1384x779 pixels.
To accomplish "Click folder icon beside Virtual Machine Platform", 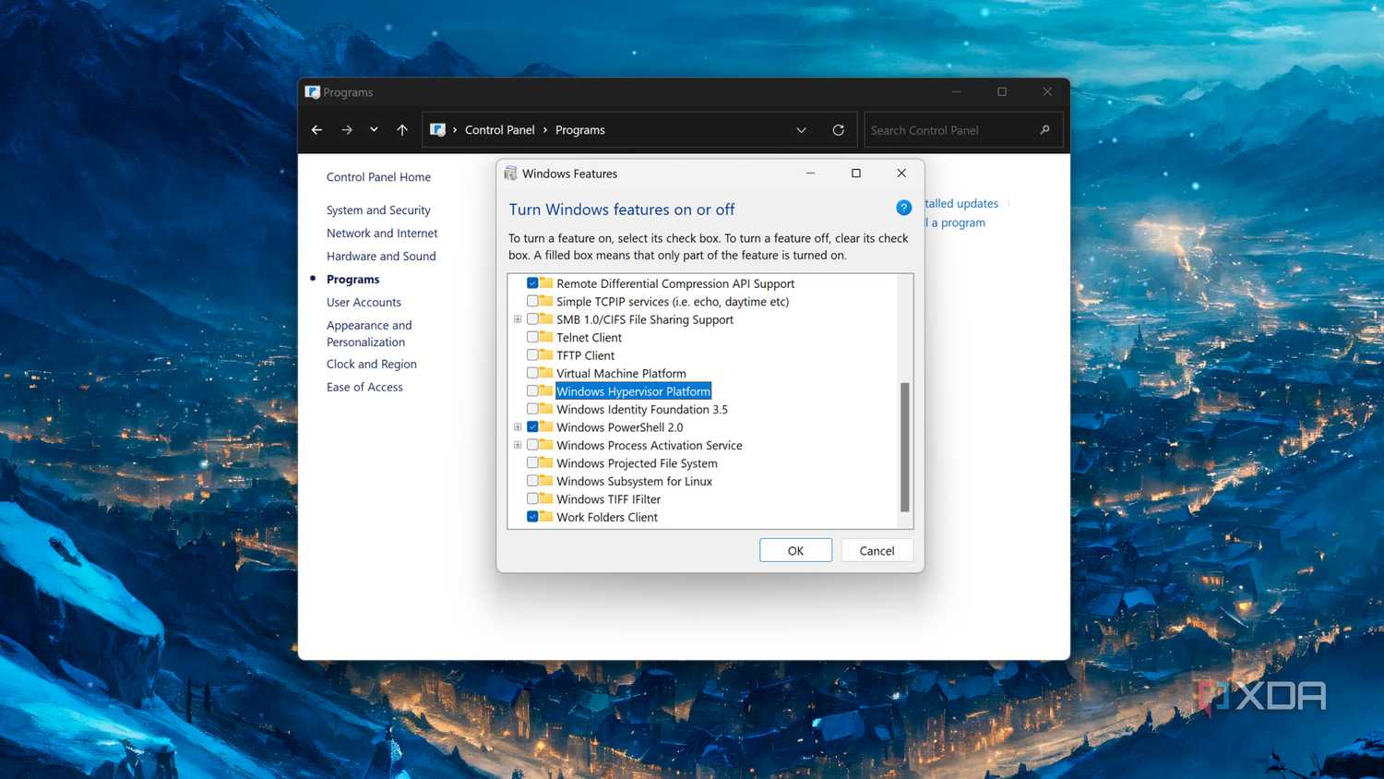I will pyautogui.click(x=546, y=373).
